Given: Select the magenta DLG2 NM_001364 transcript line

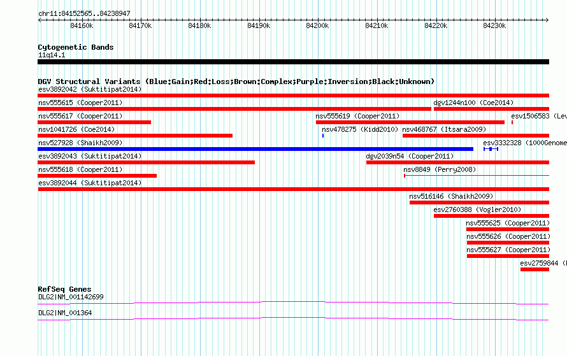Looking at the screenshot, I should pos(293,318).
